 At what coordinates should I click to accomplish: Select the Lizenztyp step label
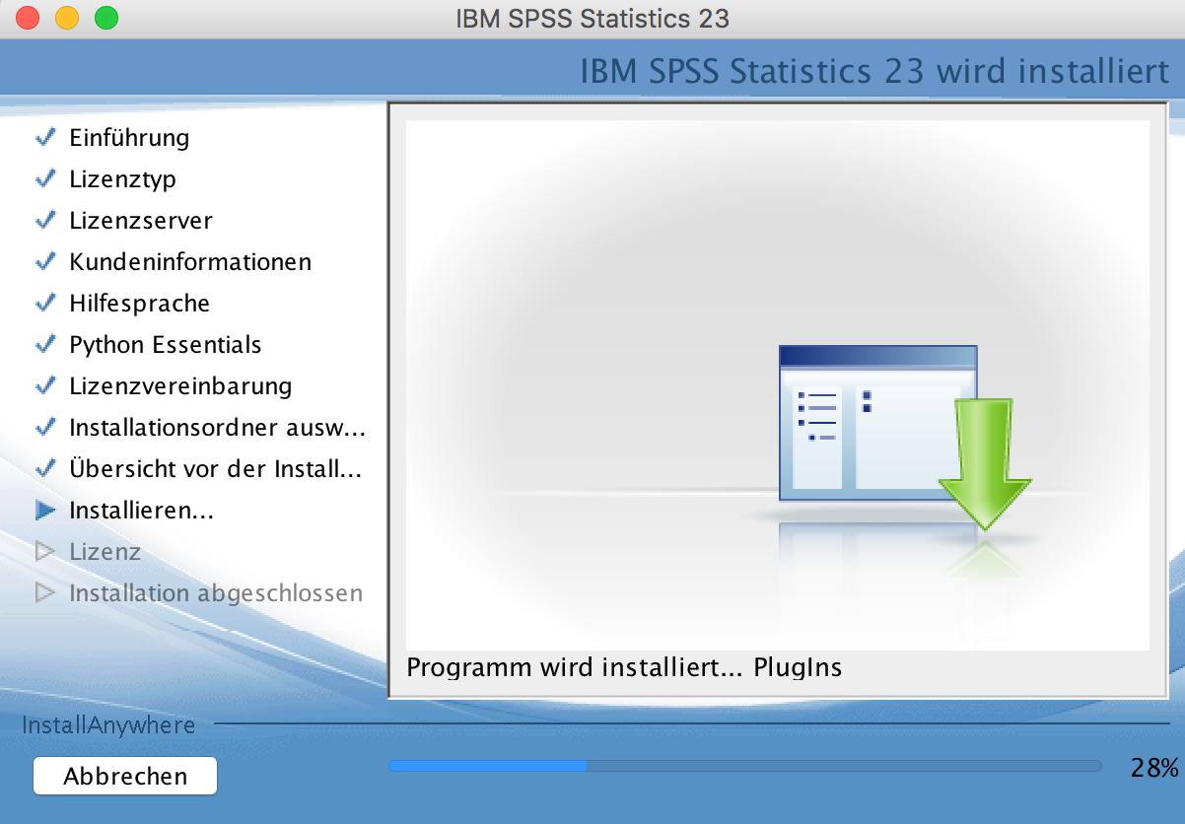click(x=122, y=179)
